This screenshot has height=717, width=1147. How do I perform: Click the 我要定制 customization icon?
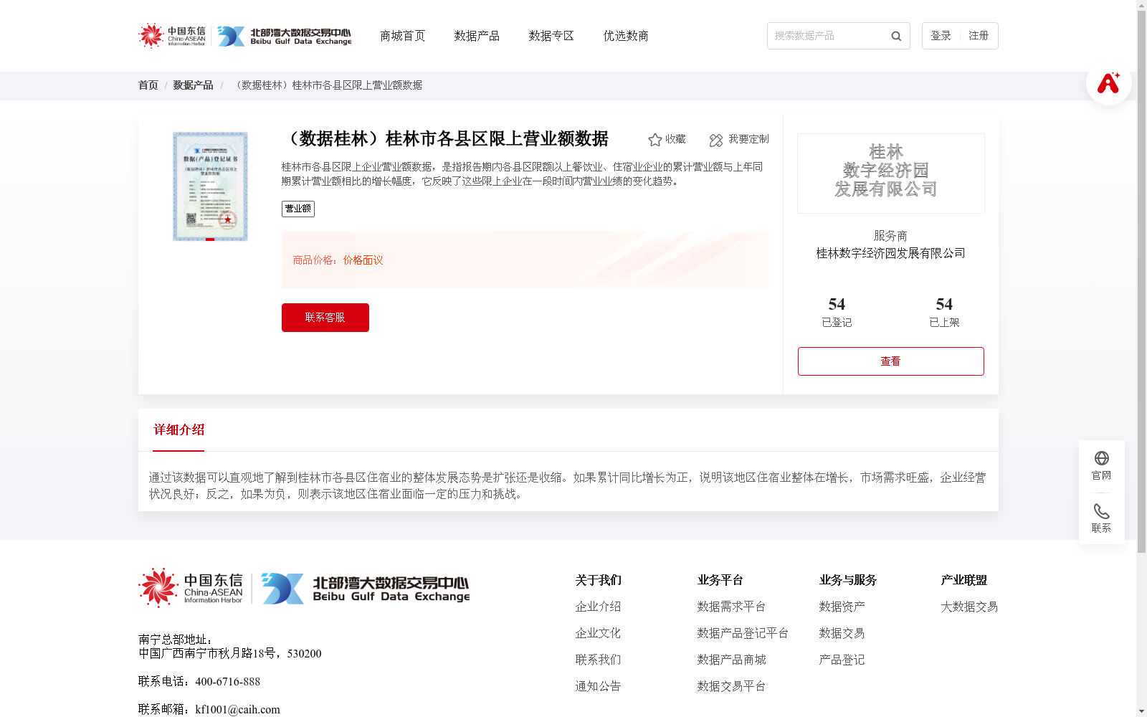[715, 140]
